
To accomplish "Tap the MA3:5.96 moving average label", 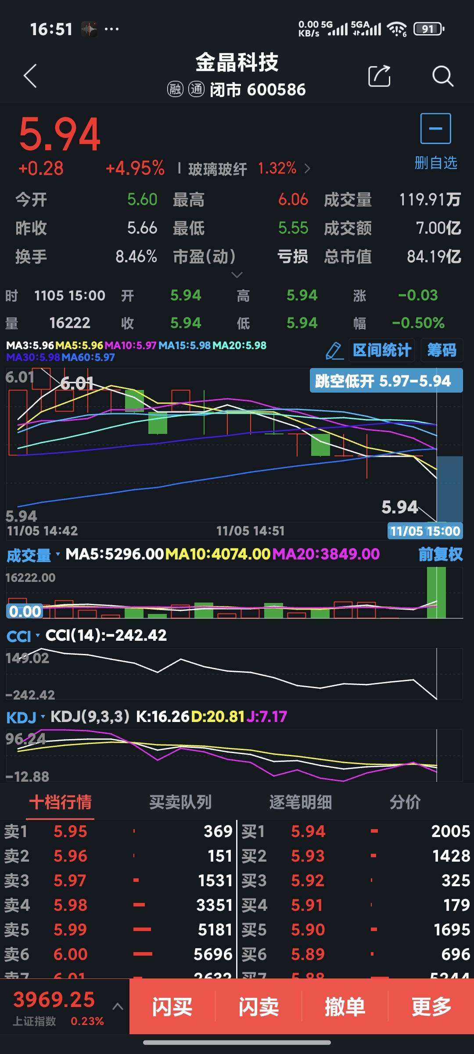I will click(30, 346).
